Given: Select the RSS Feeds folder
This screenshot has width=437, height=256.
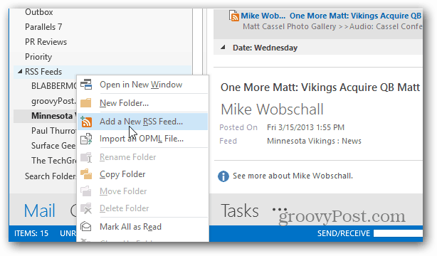Looking at the screenshot, I should (x=43, y=72).
